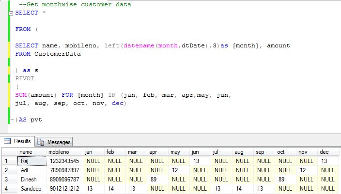The image size is (341, 194).
Task: Click Raj's dec value 13
Action: [x=328, y=161]
